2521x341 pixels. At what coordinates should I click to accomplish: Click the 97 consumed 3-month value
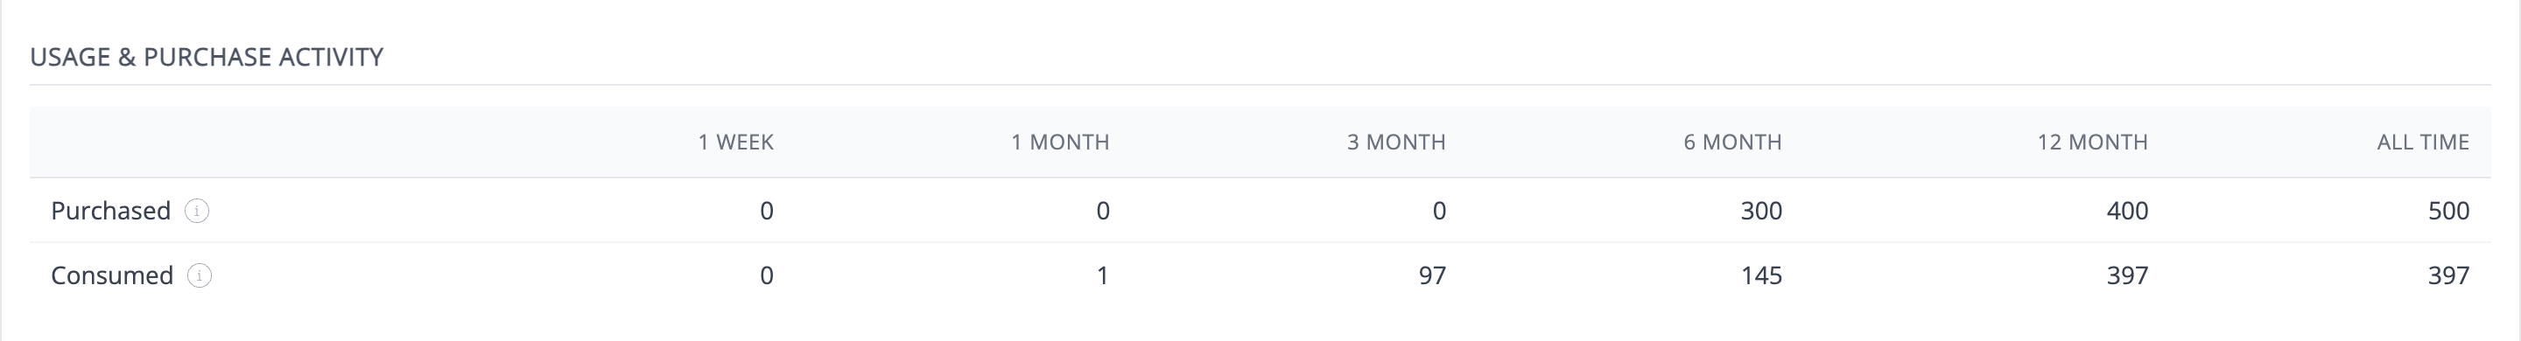pos(1433,275)
